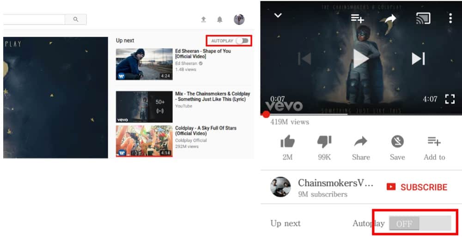Collapse the mobile player with the chevron
The image size is (462, 242).
(278, 15)
